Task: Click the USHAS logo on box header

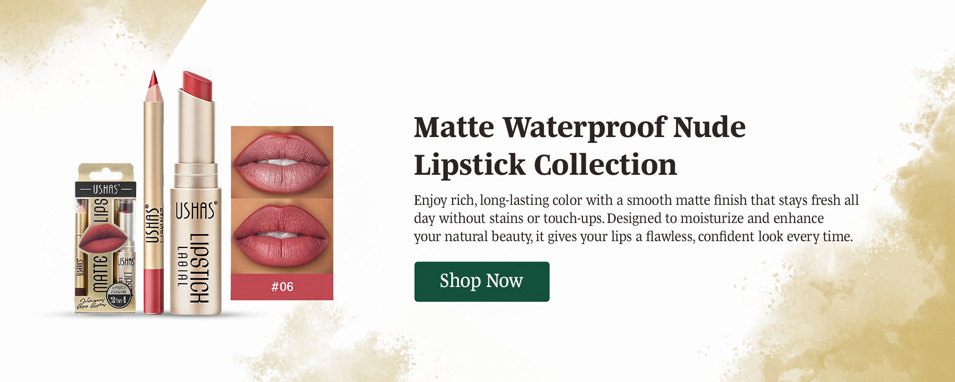Action: point(106,189)
